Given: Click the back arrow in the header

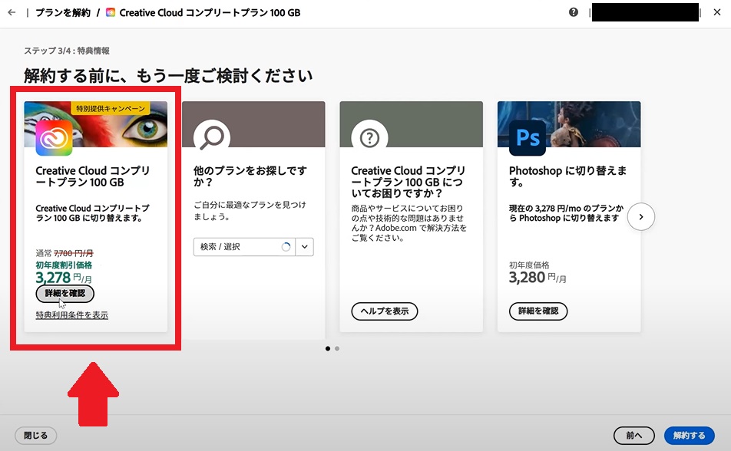Looking at the screenshot, I should [12, 12].
